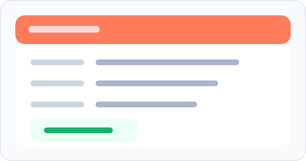Viewport: 306px width, 161px height.
Task: Select the shortest dark gray value bar
Action: click(x=146, y=104)
